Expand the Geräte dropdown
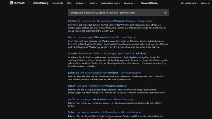212x119 pixels. (x=93, y=3)
